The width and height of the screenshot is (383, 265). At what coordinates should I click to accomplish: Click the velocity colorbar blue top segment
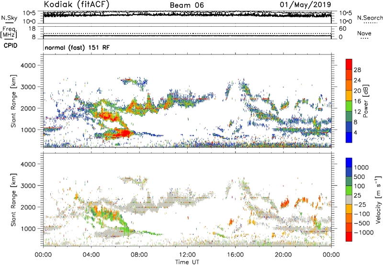click(x=349, y=163)
